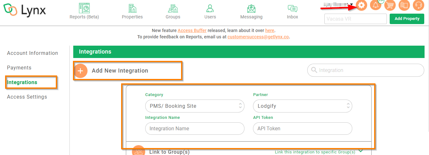Click the Inbox nav label
Viewport: 429px width, 155px height.
click(292, 17)
